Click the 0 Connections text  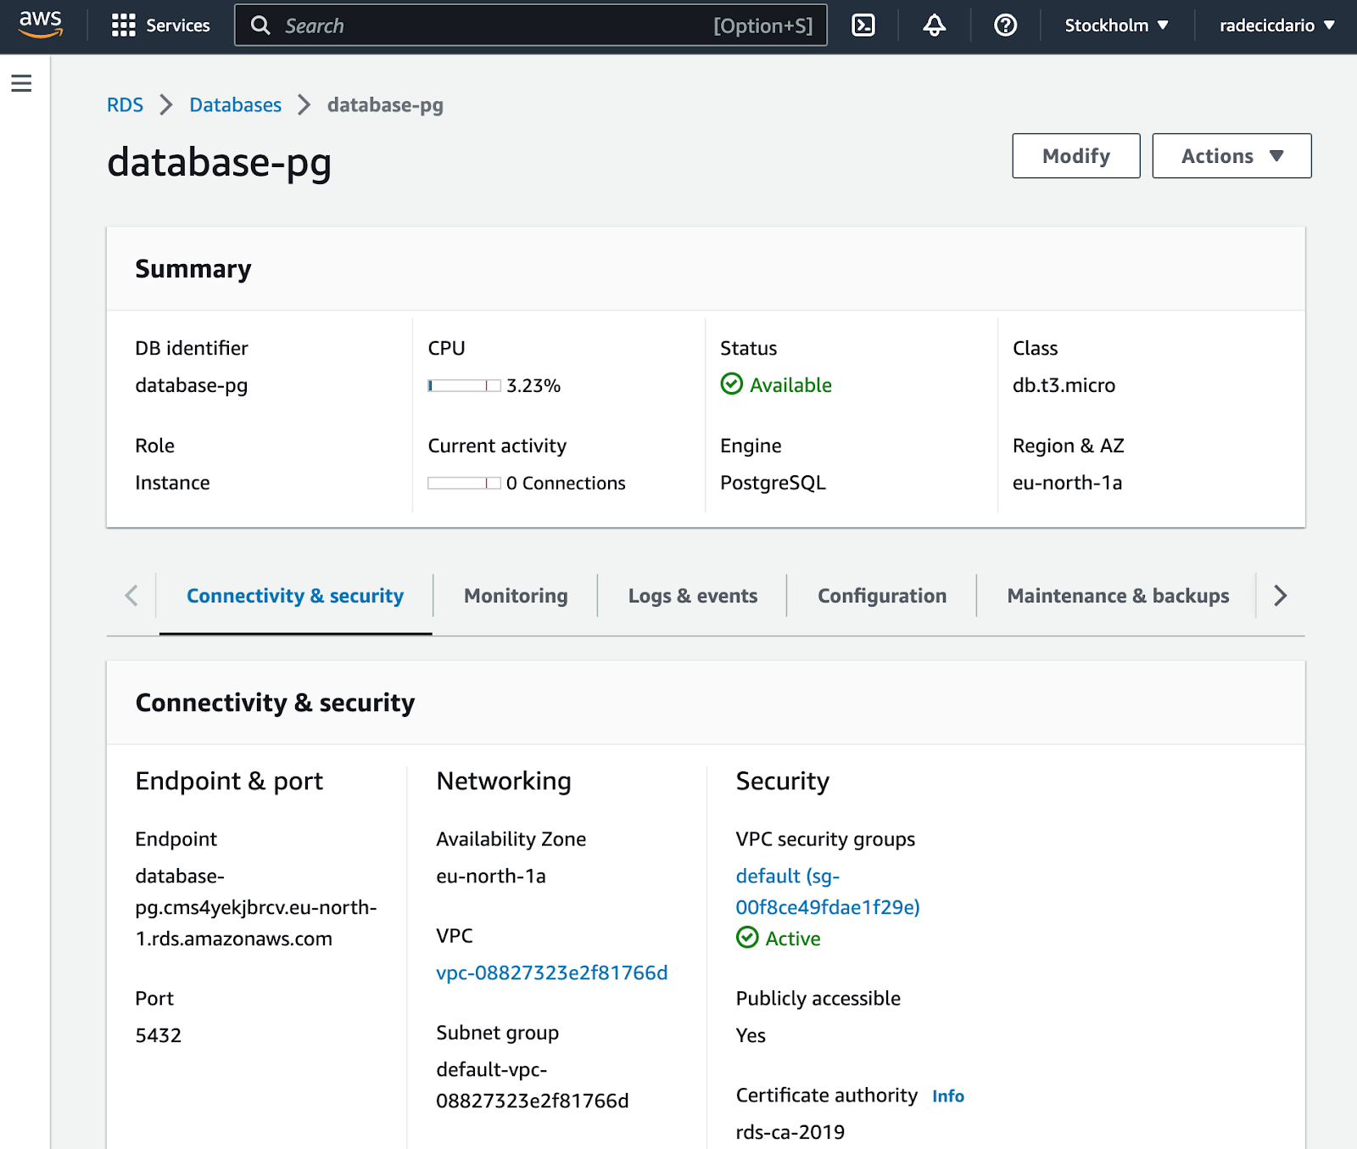point(566,483)
